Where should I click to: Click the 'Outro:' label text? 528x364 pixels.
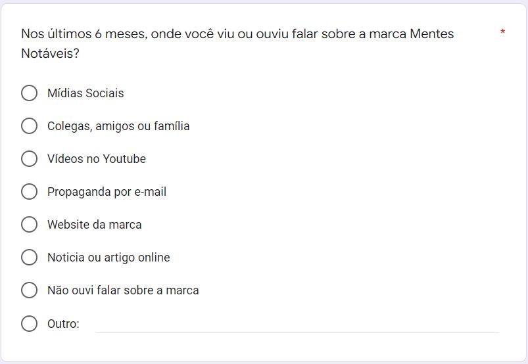pyautogui.click(x=63, y=324)
